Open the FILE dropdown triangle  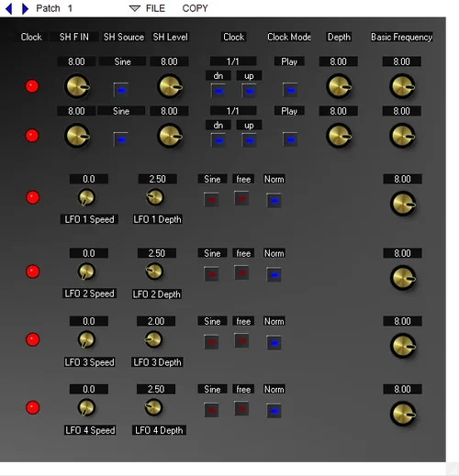(135, 8)
